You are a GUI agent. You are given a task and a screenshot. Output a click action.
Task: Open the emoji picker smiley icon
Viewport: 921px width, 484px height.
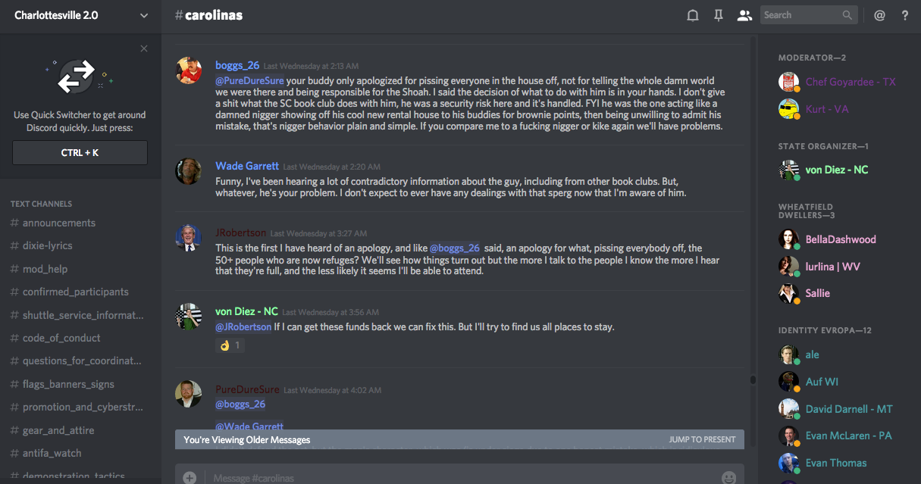point(728,477)
